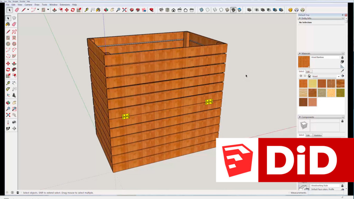Collapse the Entity Info panel

[300, 18]
